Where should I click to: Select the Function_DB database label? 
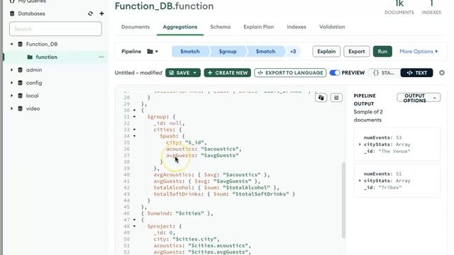[42, 44]
